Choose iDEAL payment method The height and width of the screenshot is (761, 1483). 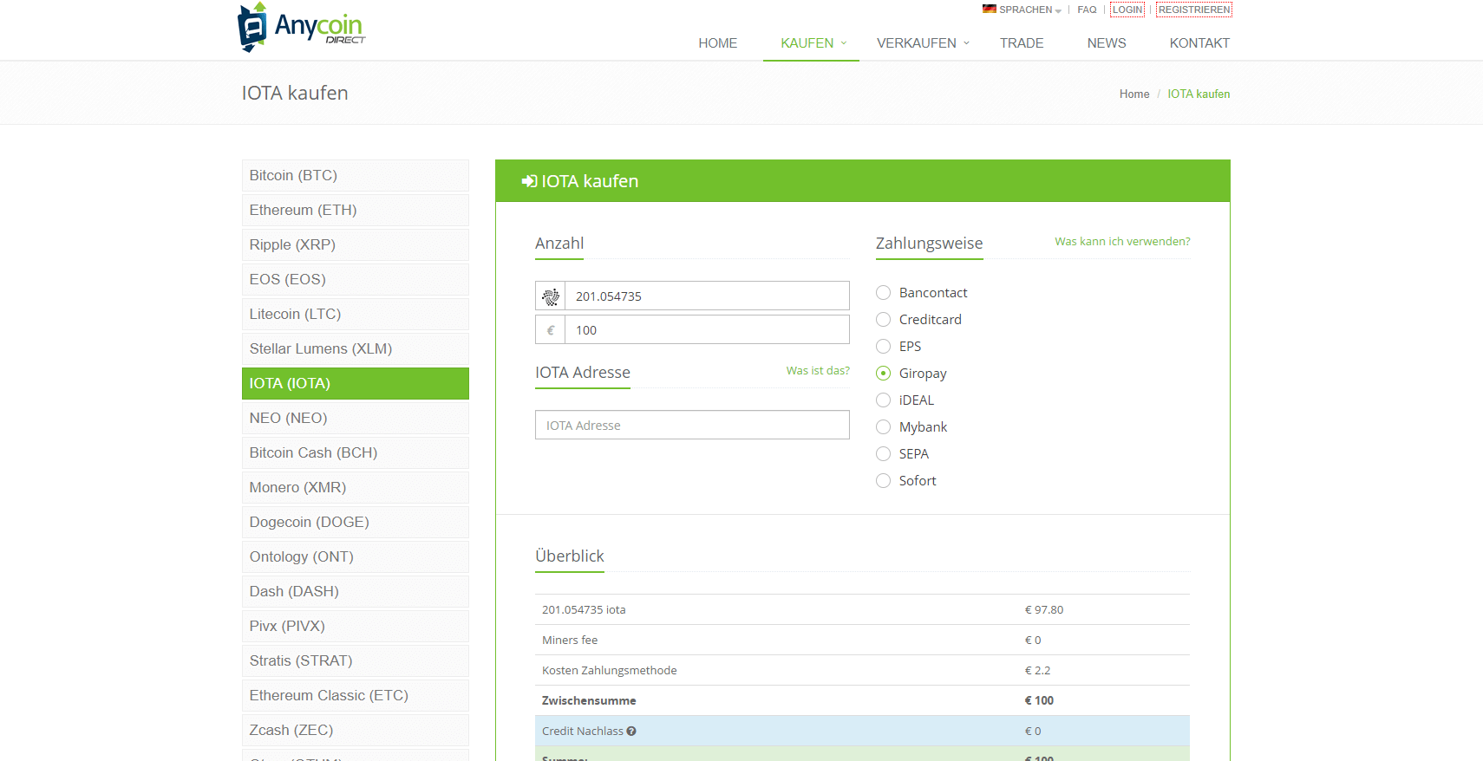point(883,400)
